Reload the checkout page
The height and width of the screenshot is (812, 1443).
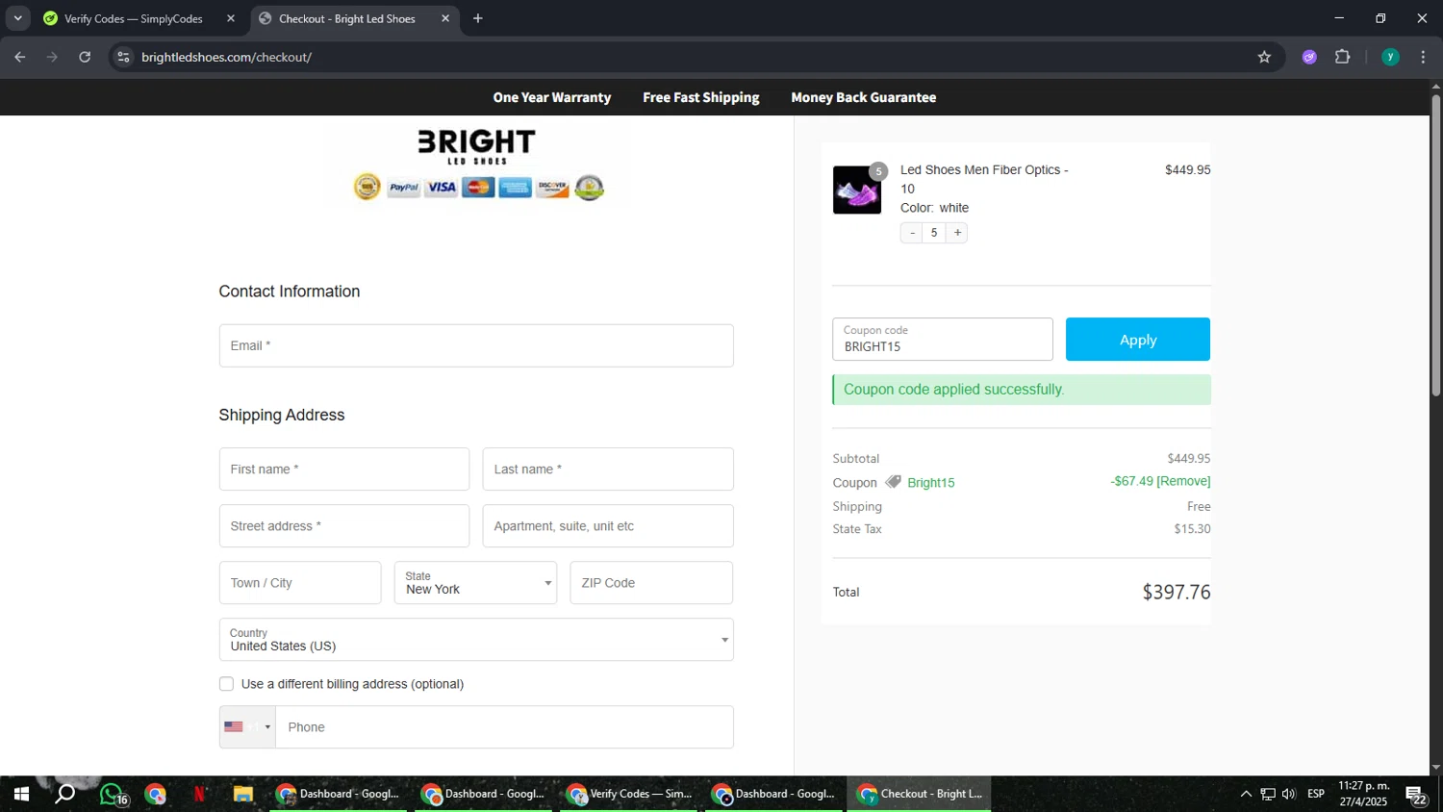[x=85, y=57]
